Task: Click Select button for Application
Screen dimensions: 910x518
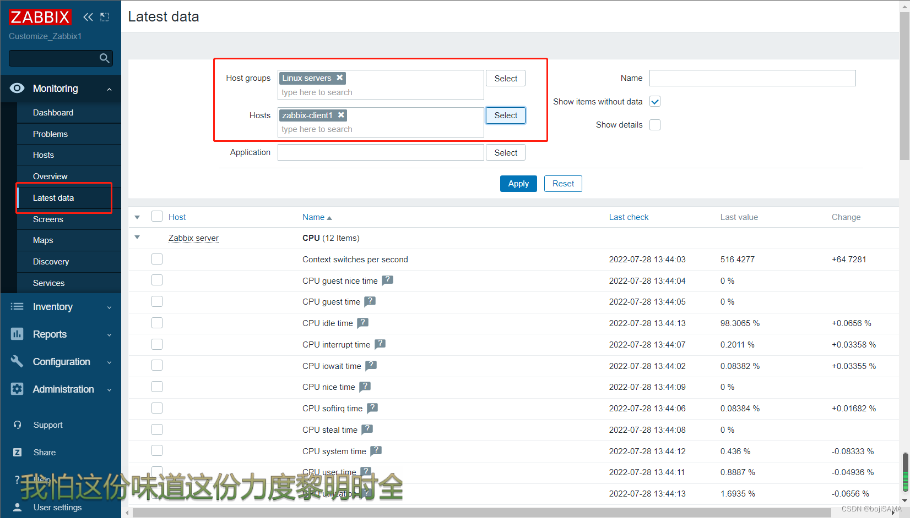Action: pos(506,153)
